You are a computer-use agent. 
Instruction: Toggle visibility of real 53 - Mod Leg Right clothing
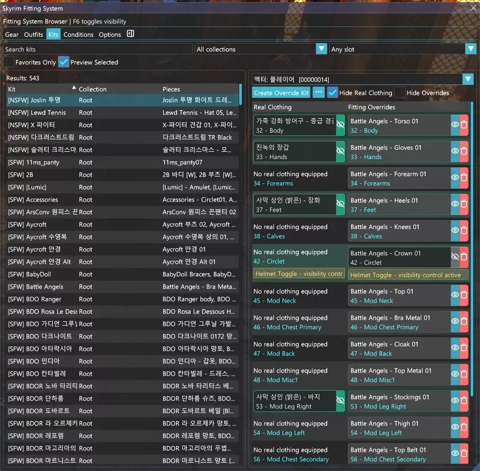point(340,401)
